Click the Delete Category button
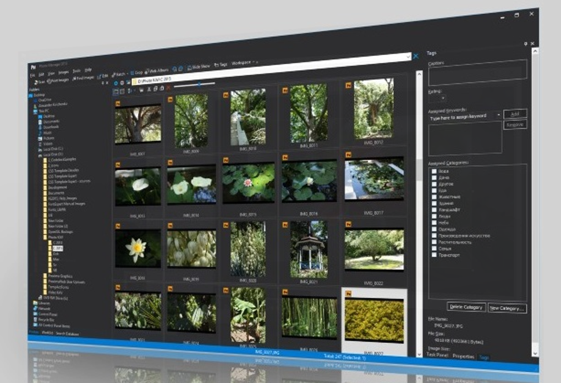561x383 pixels. pos(466,307)
